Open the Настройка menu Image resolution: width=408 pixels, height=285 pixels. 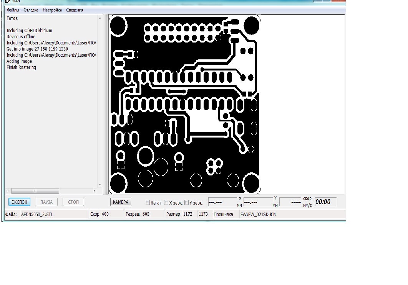[x=52, y=10]
